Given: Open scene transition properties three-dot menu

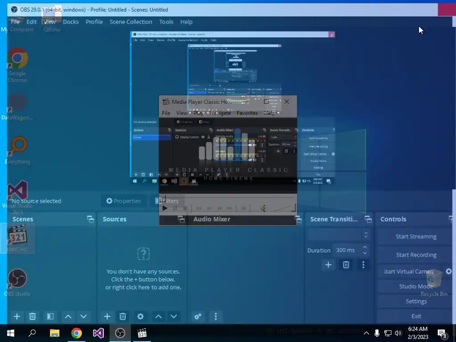Looking at the screenshot, I should [x=363, y=265].
